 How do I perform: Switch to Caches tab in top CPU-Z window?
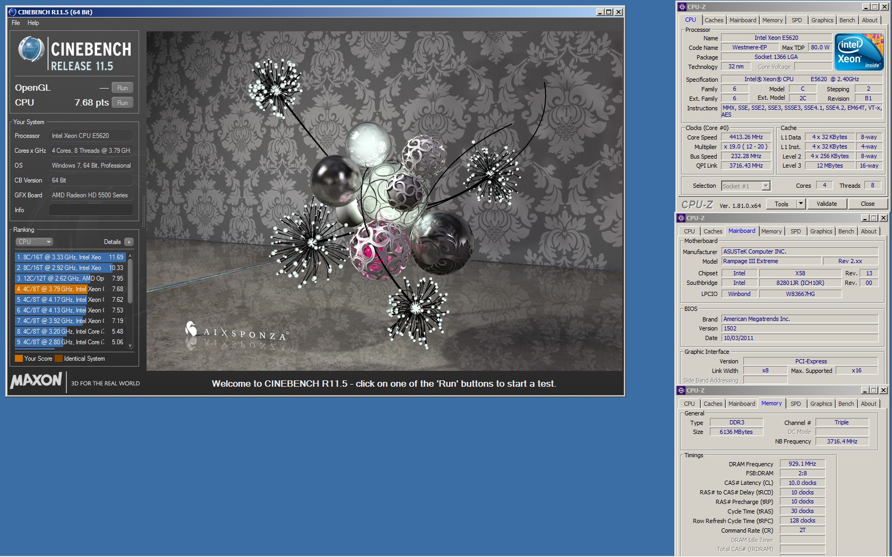click(714, 20)
